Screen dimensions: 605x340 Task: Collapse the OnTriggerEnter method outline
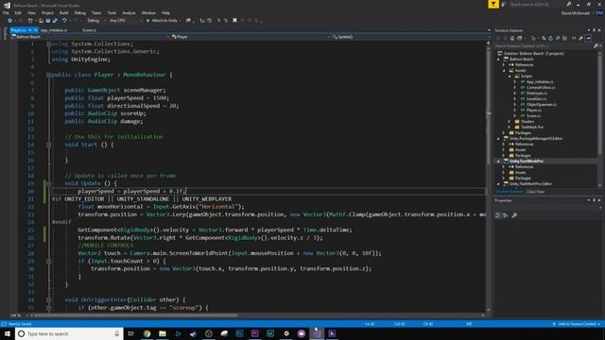[48, 300]
